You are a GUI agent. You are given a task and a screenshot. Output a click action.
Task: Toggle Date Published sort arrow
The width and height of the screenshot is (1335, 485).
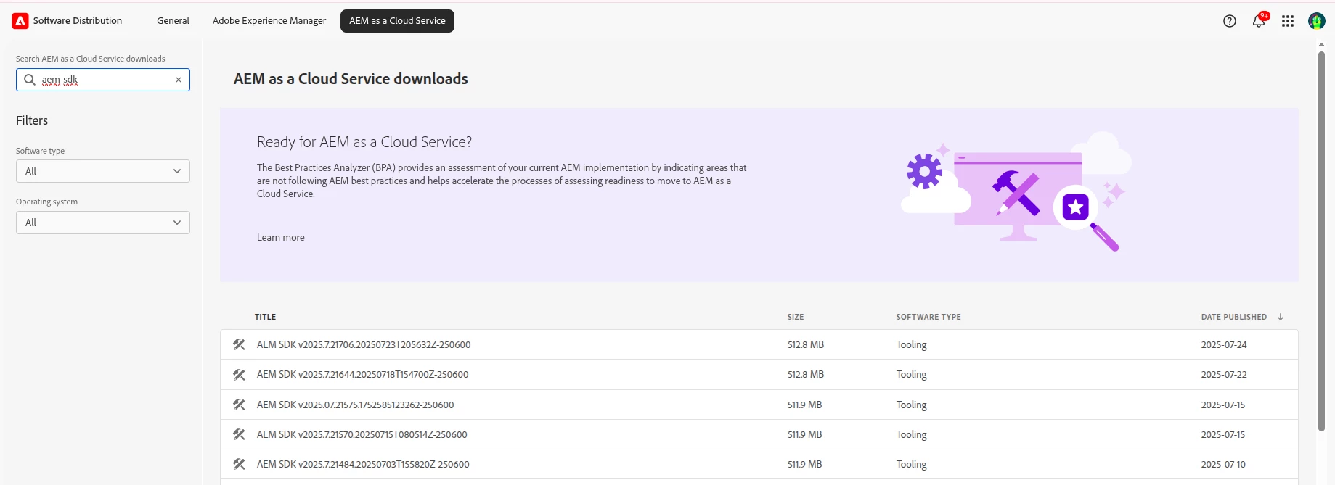[1281, 317]
